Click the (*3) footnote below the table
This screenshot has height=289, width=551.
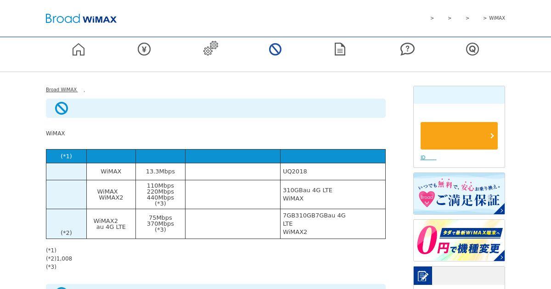(x=51, y=267)
